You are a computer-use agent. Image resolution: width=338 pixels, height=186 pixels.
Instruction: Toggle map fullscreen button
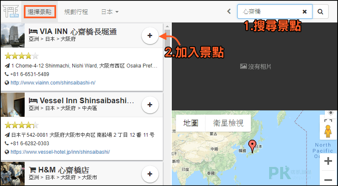[328, 121]
